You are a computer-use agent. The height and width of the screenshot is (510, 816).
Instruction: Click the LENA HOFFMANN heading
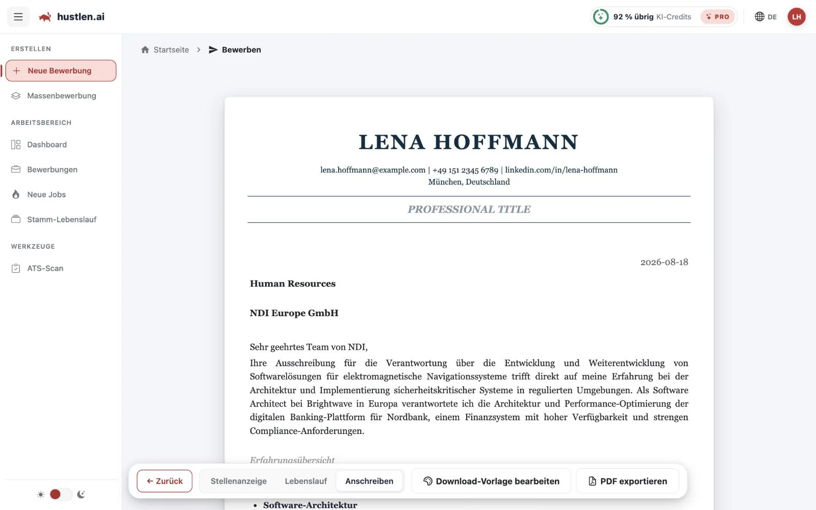[x=469, y=142]
